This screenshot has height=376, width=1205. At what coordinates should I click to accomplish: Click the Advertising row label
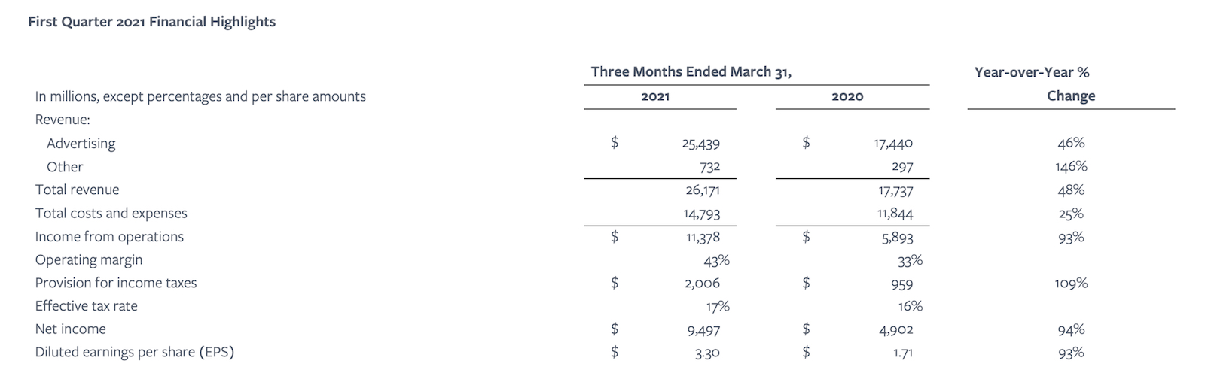[x=81, y=144]
